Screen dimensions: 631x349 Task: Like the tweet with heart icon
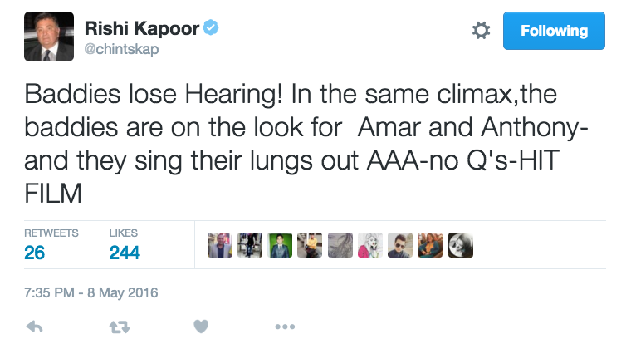(x=200, y=327)
